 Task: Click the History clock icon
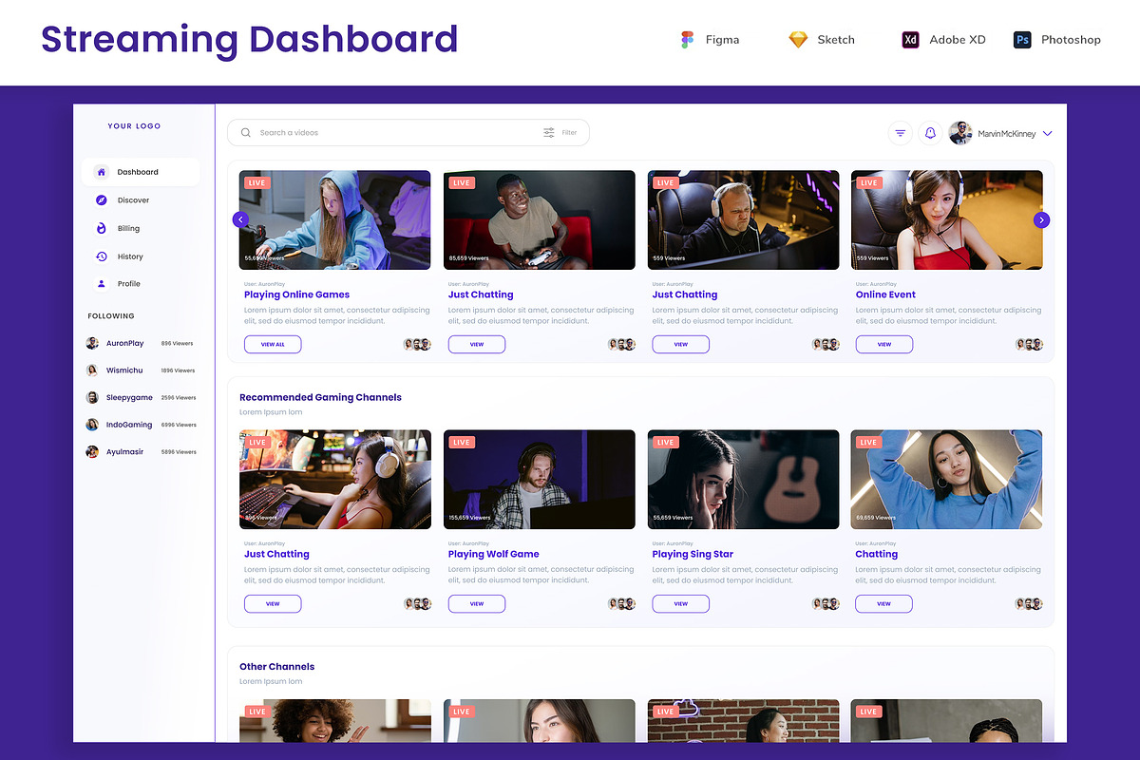pyautogui.click(x=102, y=256)
